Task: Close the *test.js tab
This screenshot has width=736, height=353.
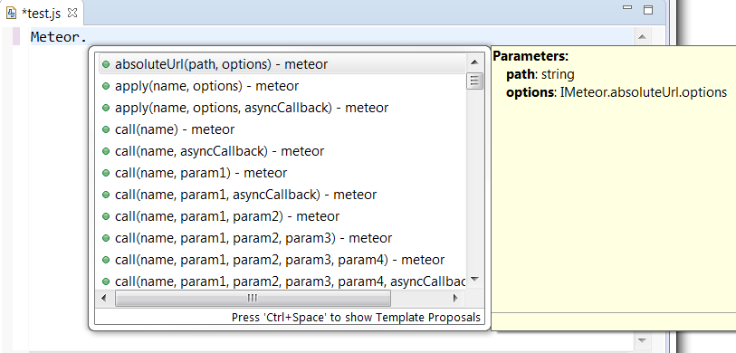Action: (72, 13)
